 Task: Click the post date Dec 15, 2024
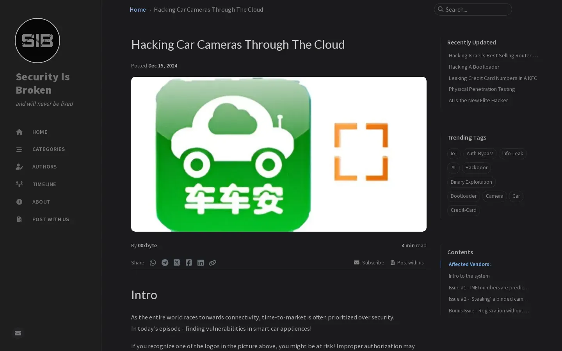[x=163, y=66]
